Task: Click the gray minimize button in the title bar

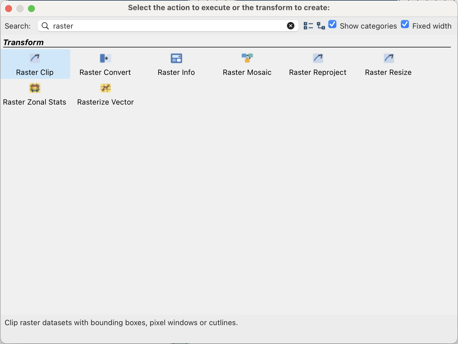Action: [20, 9]
